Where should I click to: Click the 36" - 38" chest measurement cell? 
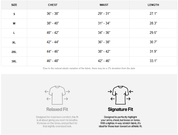[x=53, y=14]
